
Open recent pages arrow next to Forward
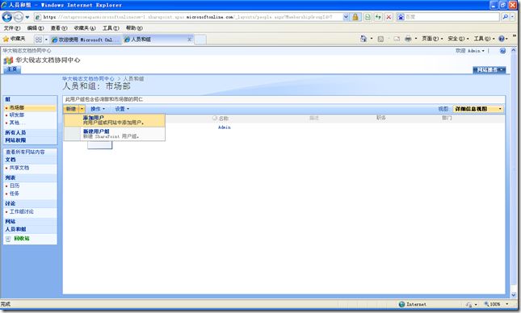point(27,17)
